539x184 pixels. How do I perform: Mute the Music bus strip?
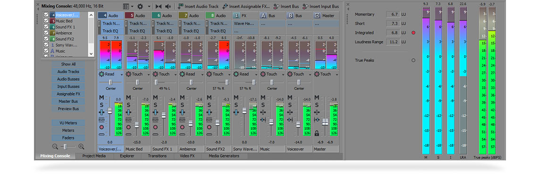[x=262, y=98]
